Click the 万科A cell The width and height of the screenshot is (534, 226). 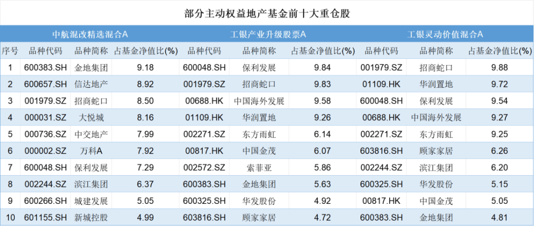point(91,151)
